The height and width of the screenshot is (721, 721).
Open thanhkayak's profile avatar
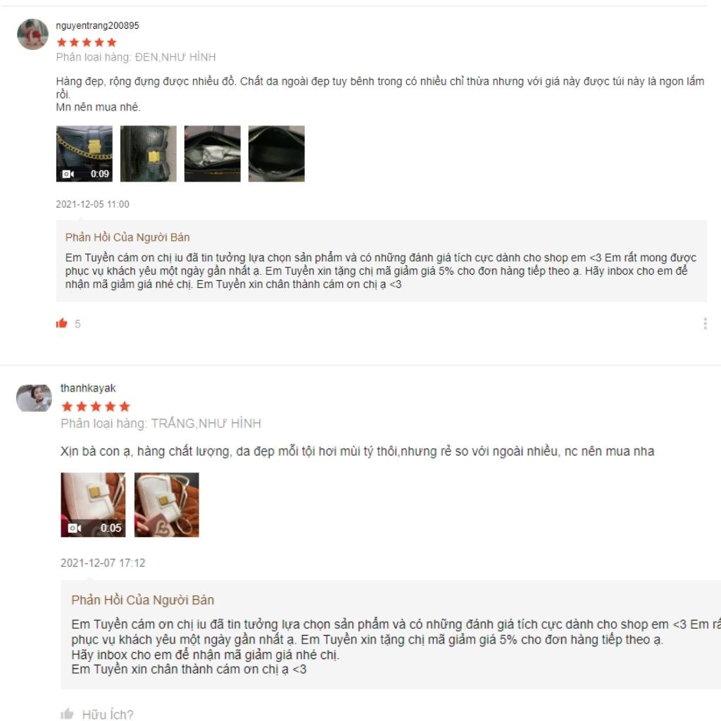click(x=34, y=399)
